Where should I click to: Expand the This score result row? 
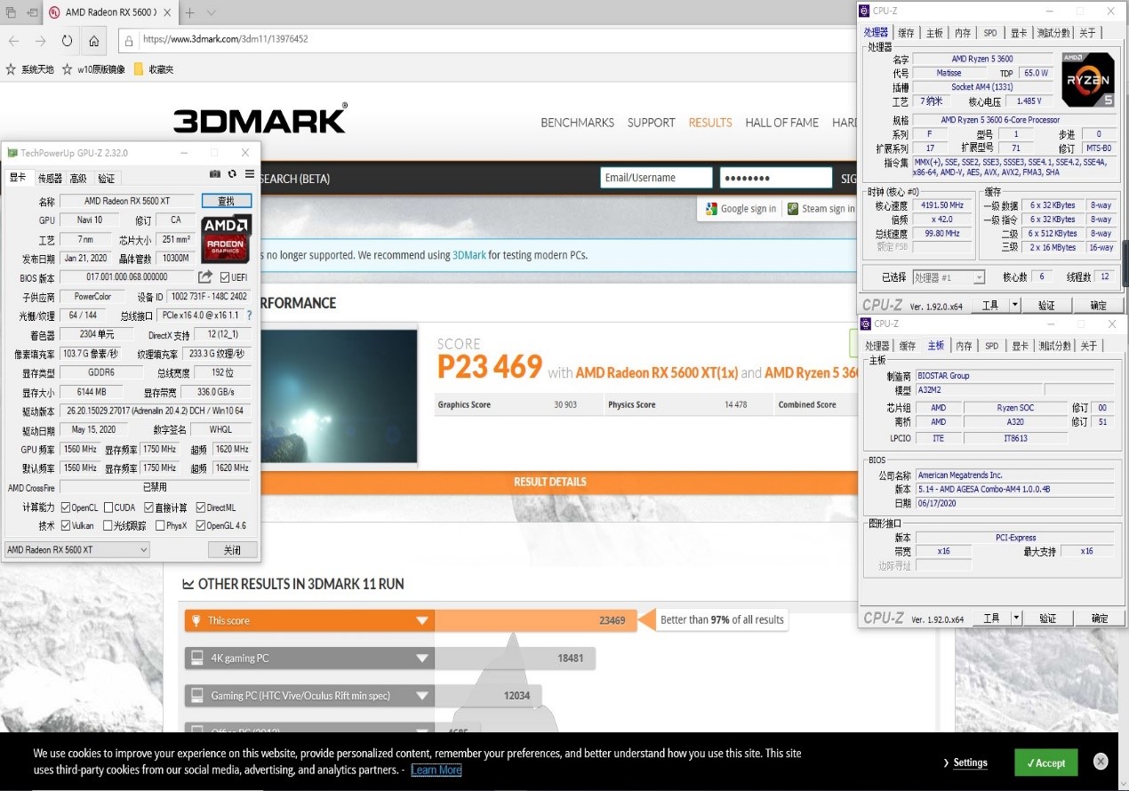pyautogui.click(x=422, y=621)
